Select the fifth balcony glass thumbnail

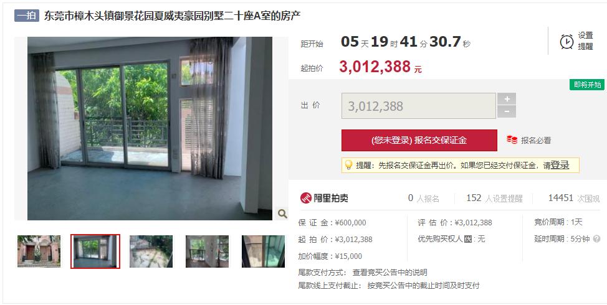click(263, 251)
